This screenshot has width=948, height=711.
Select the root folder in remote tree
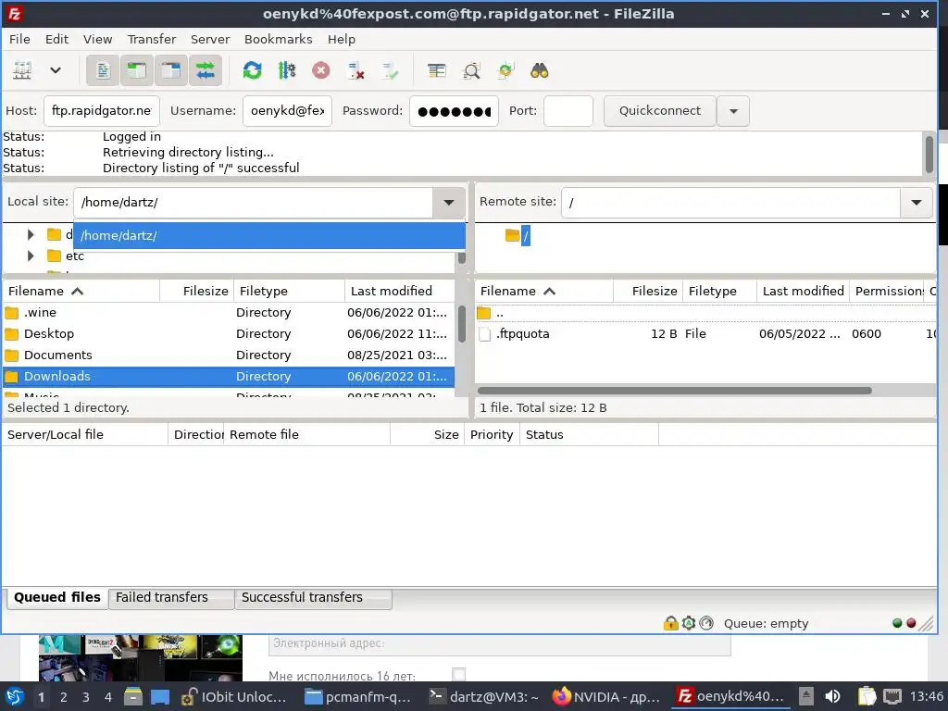click(526, 235)
